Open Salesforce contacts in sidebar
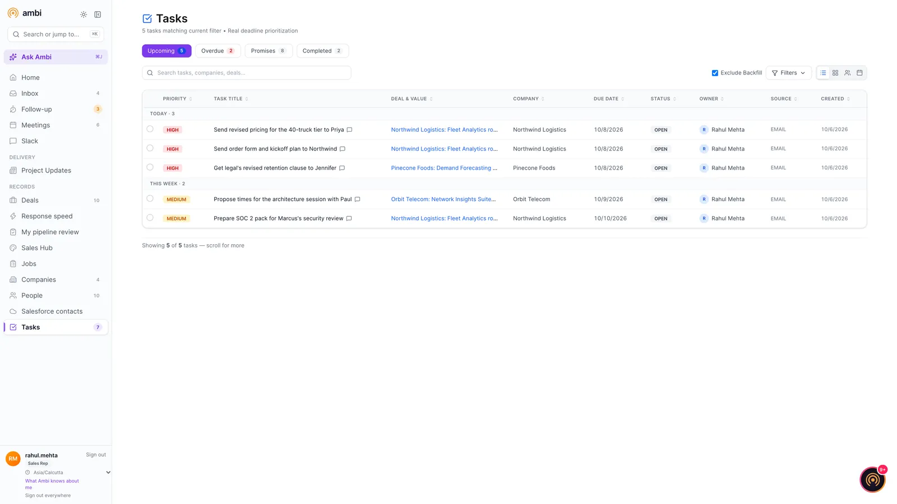Image resolution: width=897 pixels, height=504 pixels. click(56, 311)
